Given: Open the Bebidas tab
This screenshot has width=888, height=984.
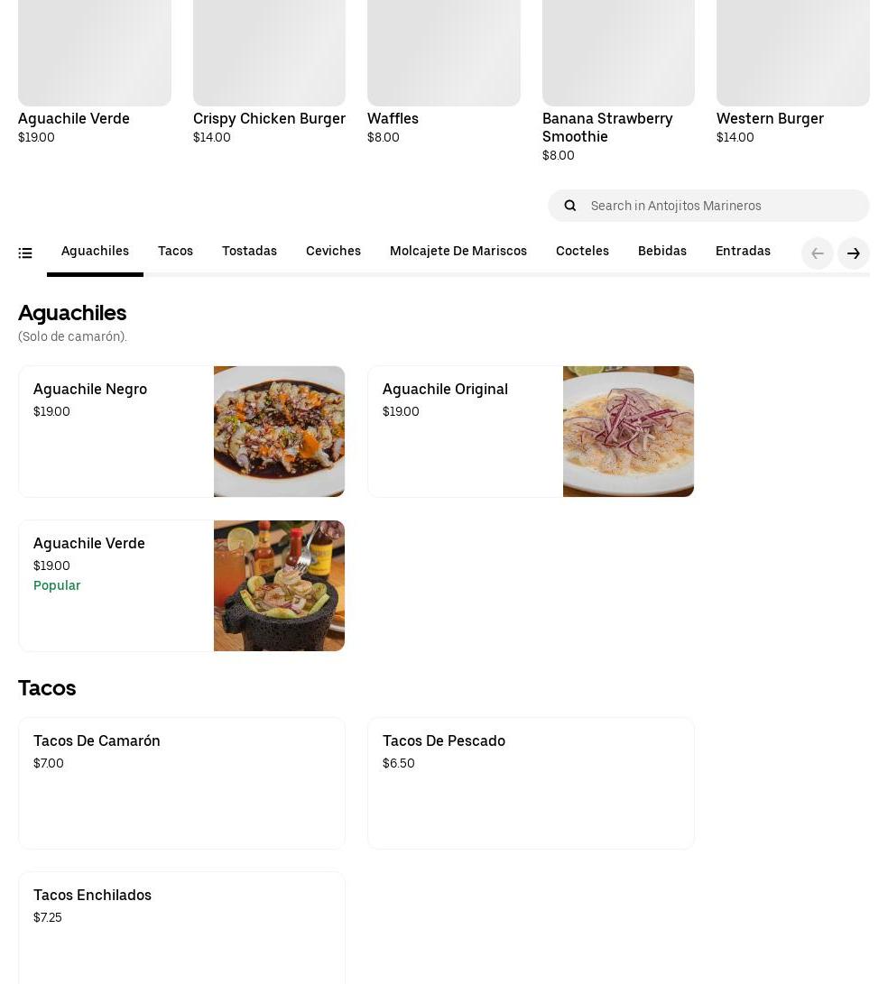Looking at the screenshot, I should (661, 252).
